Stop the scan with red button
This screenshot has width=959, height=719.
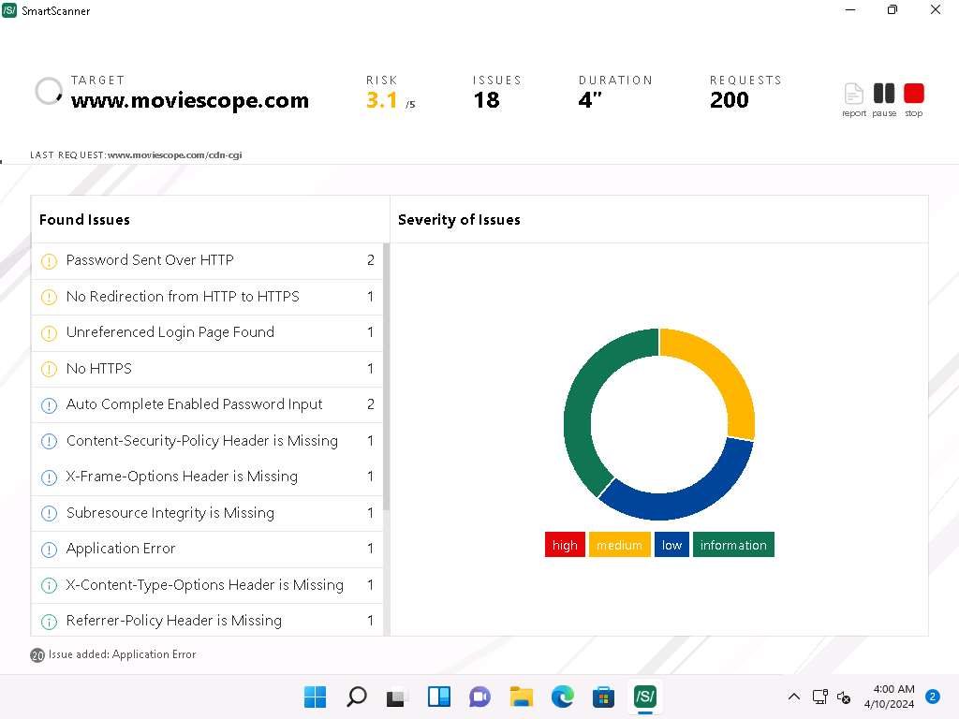point(914,94)
